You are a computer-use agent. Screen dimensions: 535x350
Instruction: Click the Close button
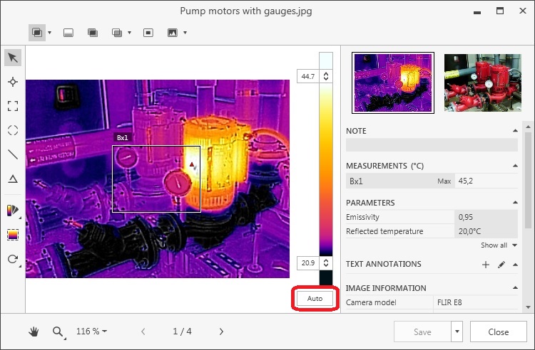(498, 332)
